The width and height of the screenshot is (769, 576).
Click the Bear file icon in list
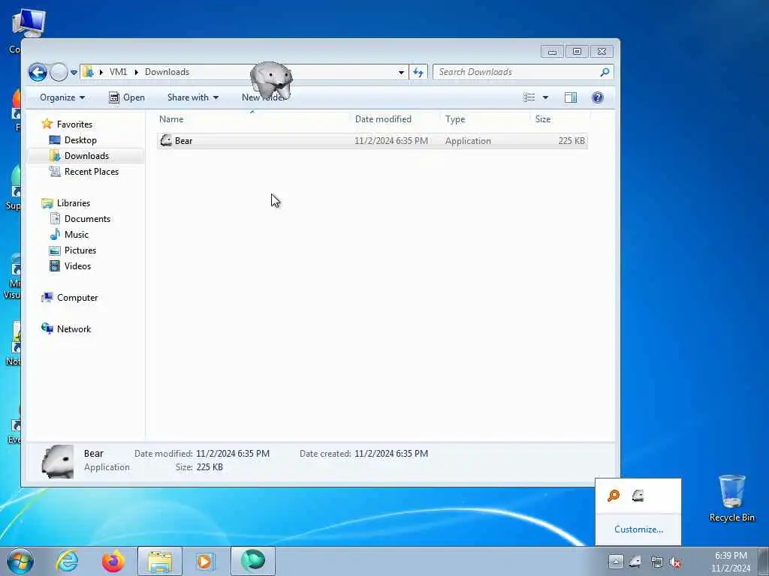166,140
